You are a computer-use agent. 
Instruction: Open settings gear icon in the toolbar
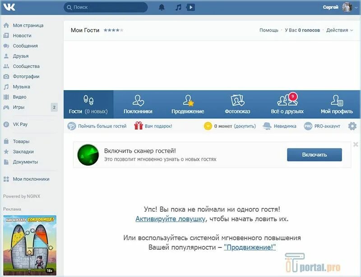(352, 126)
